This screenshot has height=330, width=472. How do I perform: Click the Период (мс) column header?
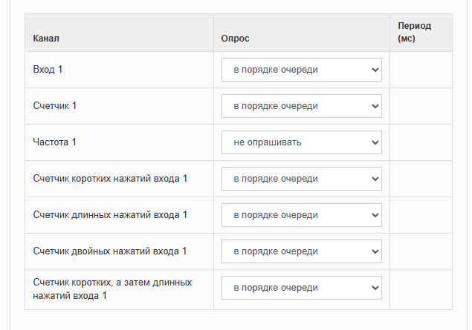(414, 32)
